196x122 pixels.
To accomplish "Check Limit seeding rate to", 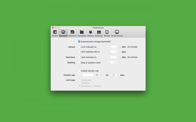I will click(79, 52).
